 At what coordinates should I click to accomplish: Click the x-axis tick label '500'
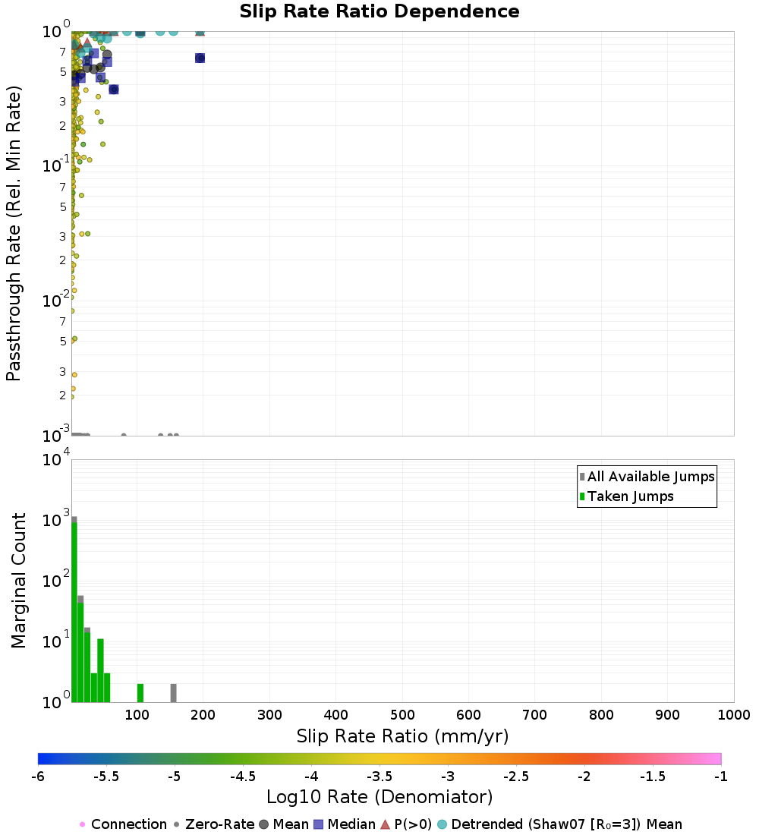point(402,714)
